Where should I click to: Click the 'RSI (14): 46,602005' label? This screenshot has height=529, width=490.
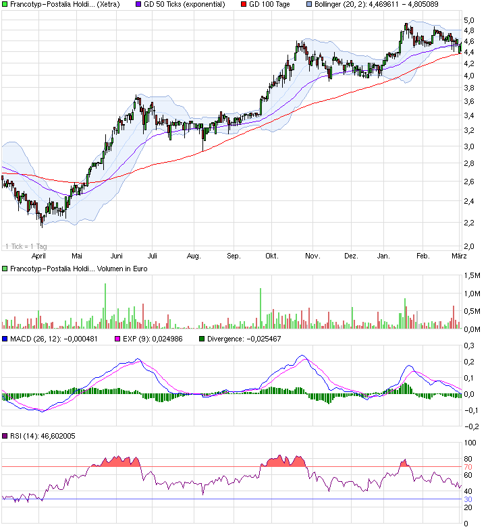(x=43, y=436)
